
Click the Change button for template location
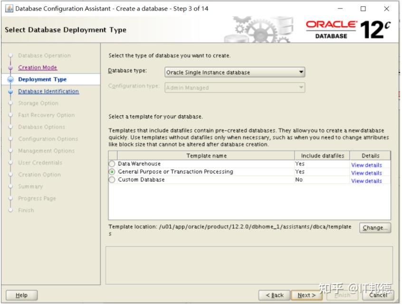(x=375, y=228)
